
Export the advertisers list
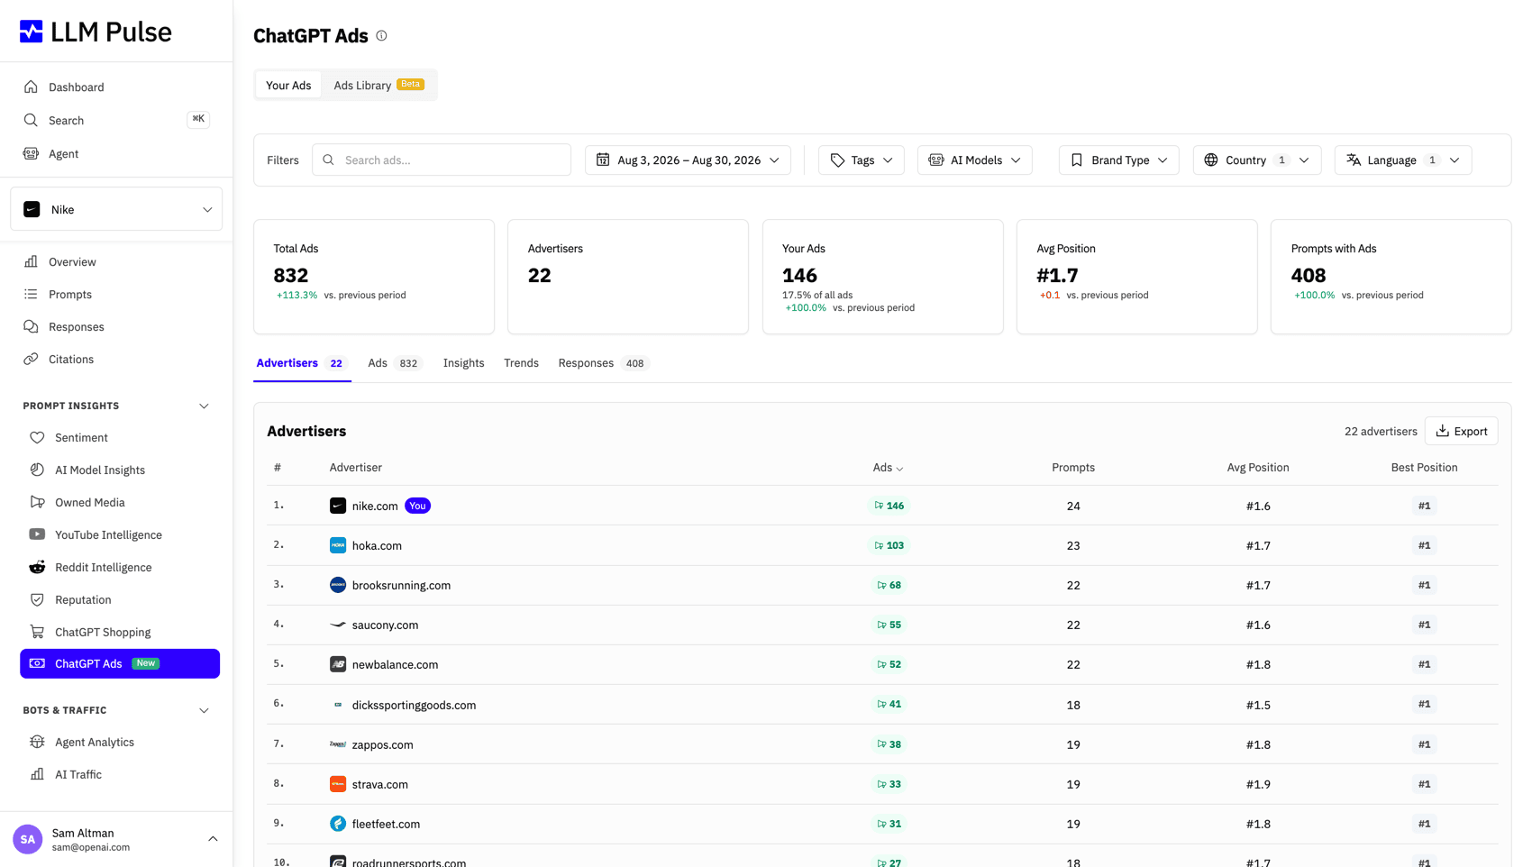(1462, 431)
